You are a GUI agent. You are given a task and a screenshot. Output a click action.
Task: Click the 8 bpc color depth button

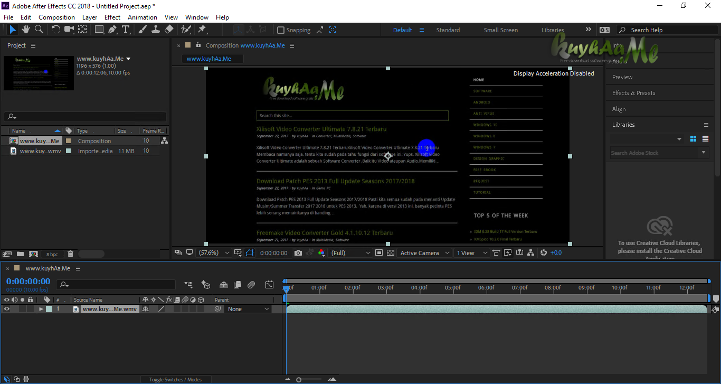click(x=52, y=254)
